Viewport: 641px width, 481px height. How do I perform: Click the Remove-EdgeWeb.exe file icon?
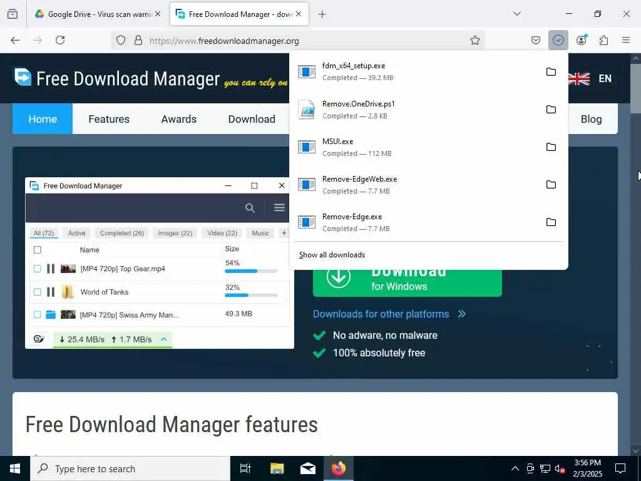point(306,185)
